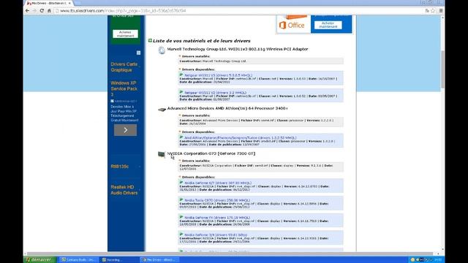The image size is (468, 263).
Task: Open the Chrome menu icon
Action: (441, 11)
